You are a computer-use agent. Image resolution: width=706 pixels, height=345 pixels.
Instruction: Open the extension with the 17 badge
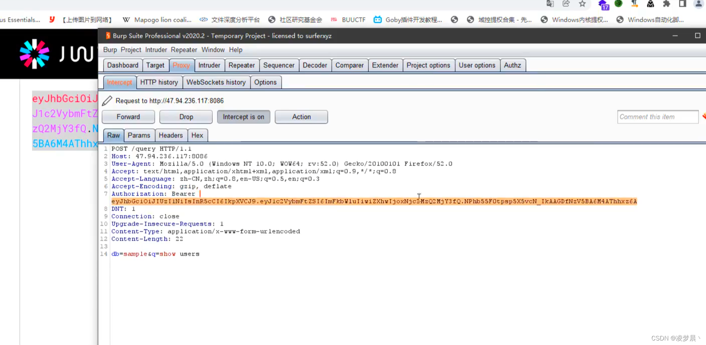click(602, 4)
